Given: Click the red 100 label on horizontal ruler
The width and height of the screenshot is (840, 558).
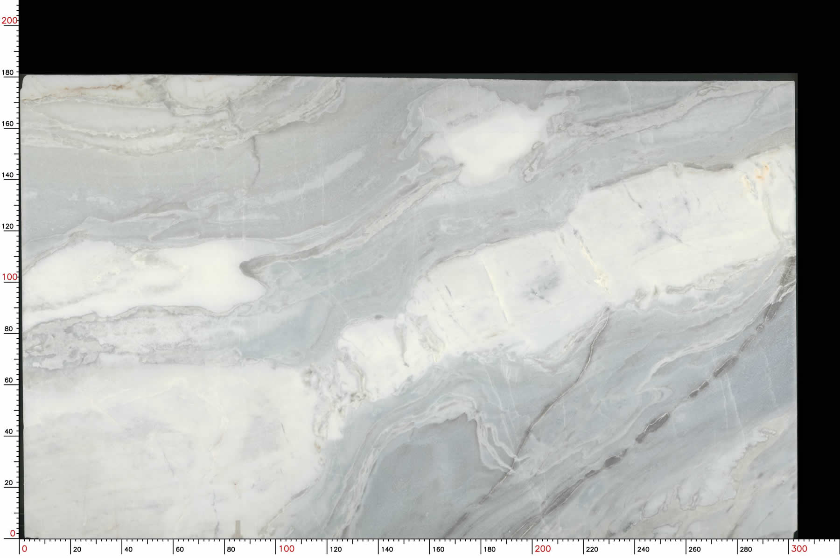Looking at the screenshot, I should pyautogui.click(x=287, y=549).
